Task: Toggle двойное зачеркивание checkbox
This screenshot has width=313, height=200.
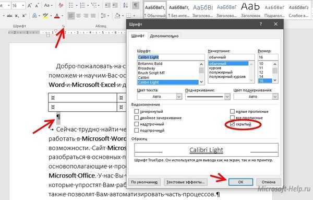Action: coord(136,117)
